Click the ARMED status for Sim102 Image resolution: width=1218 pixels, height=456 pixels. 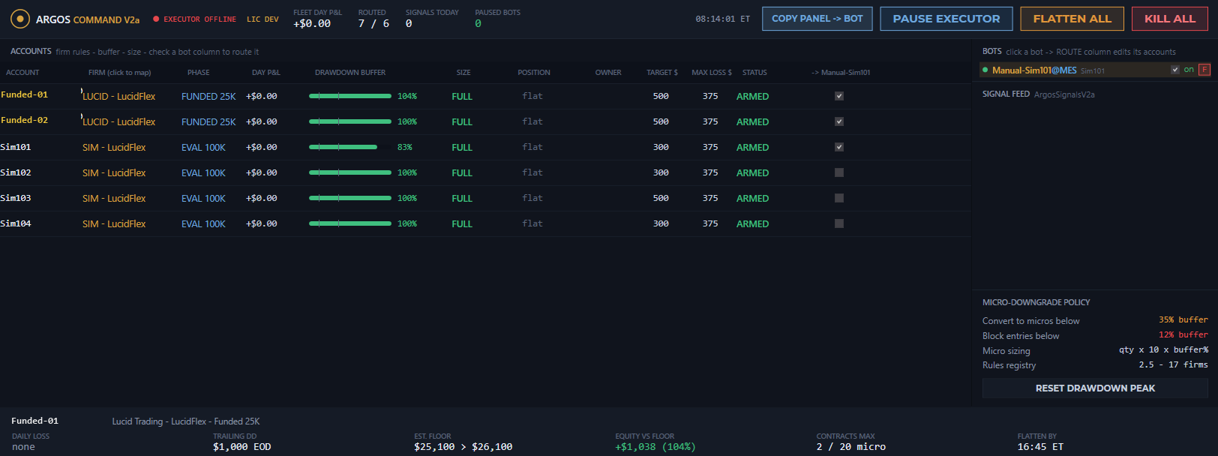752,173
